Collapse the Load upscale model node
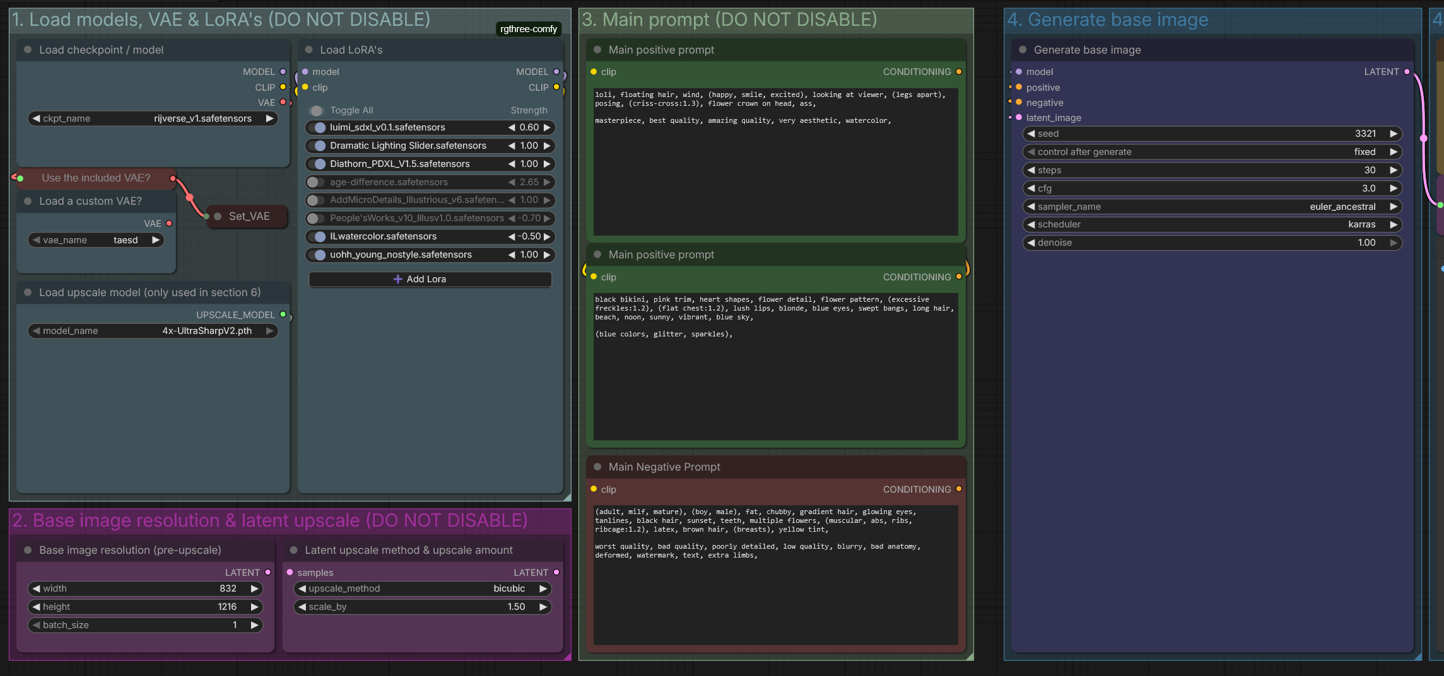 click(28, 292)
